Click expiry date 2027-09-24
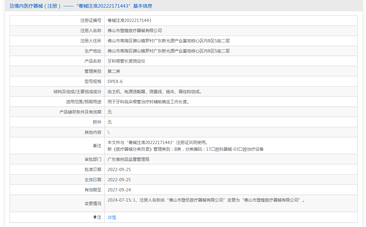Screen dimensions: 366x227 click(119, 190)
